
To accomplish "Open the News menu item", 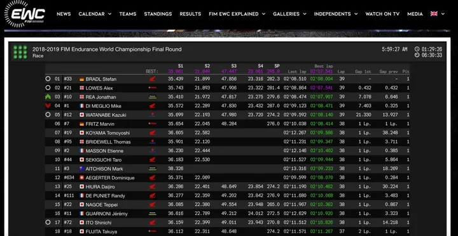I will 64,14.
